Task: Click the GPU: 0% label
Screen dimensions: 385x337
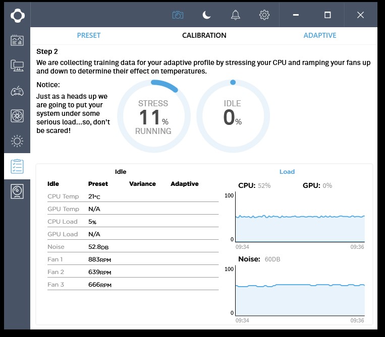Action: click(x=317, y=185)
